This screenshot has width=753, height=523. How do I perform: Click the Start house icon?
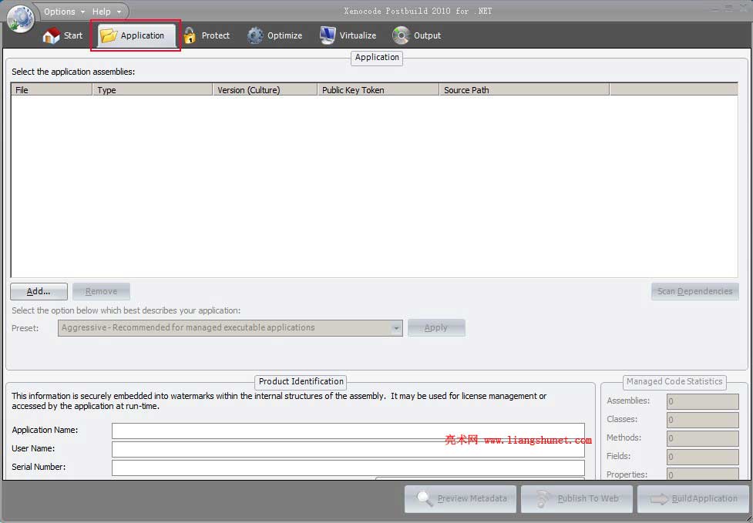tap(52, 35)
